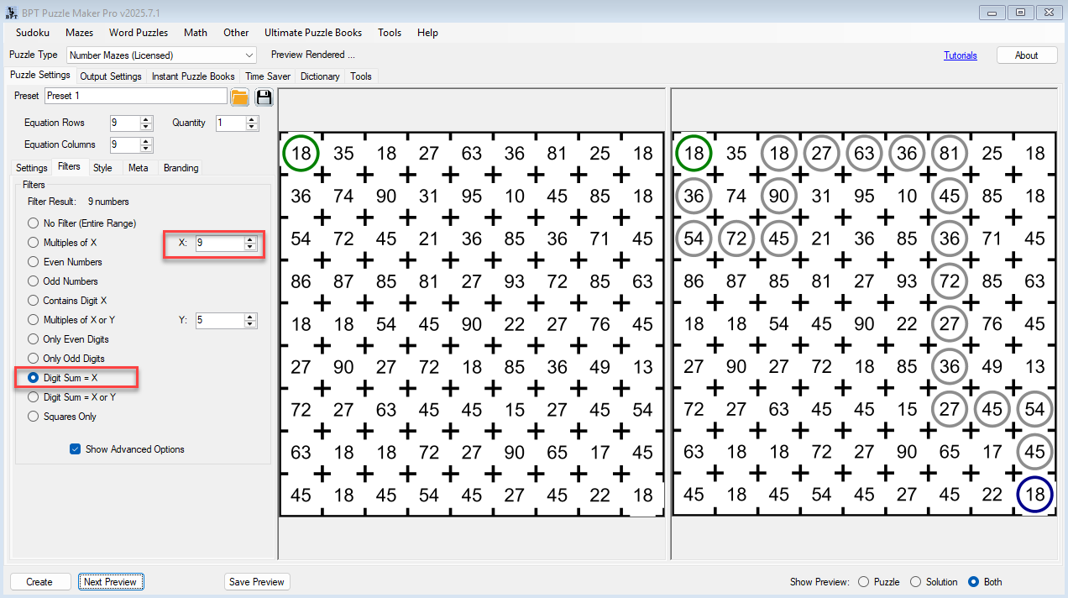
Task: Click the BPT Puzzle Maker app icon
Action: point(12,12)
